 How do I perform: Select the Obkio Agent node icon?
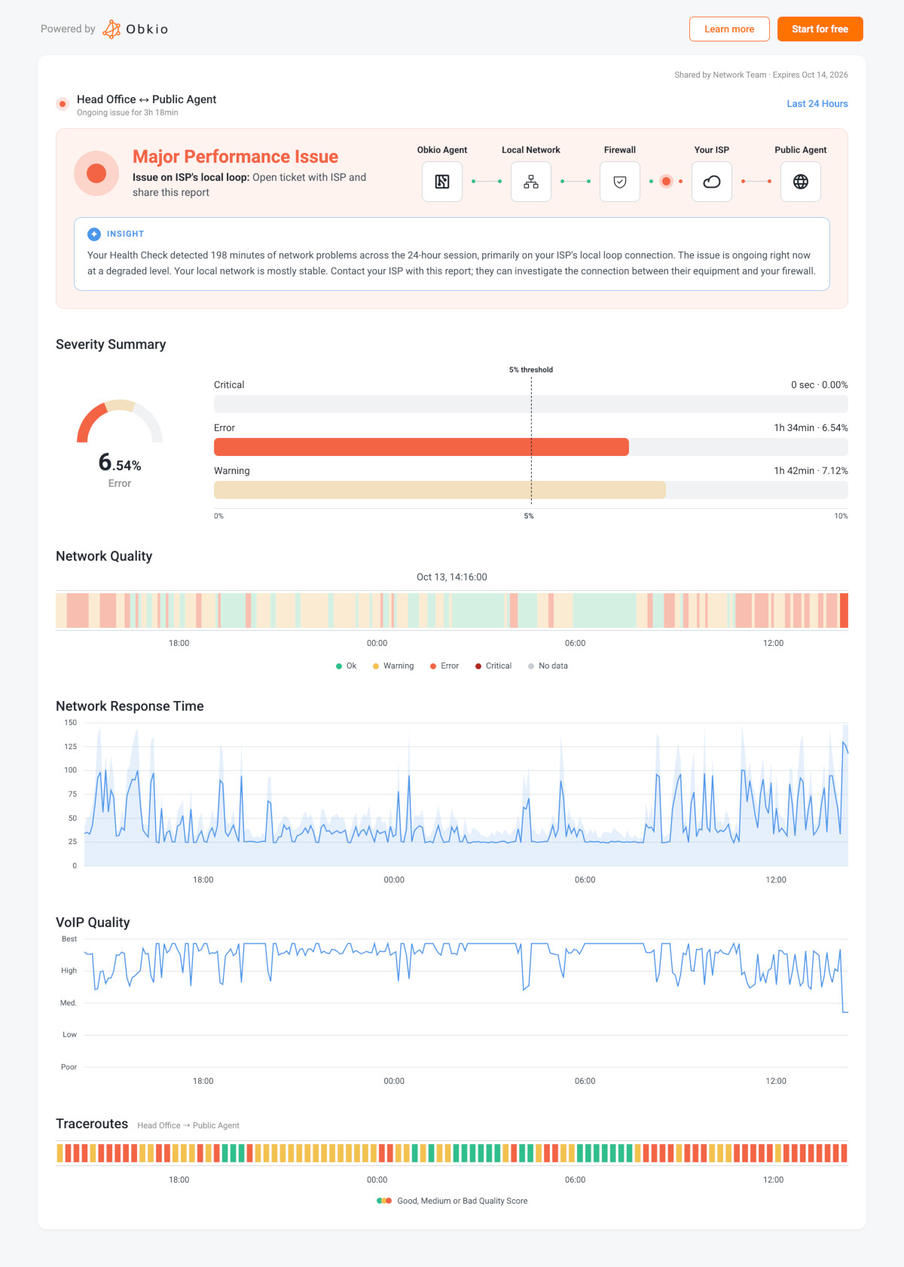(x=442, y=182)
